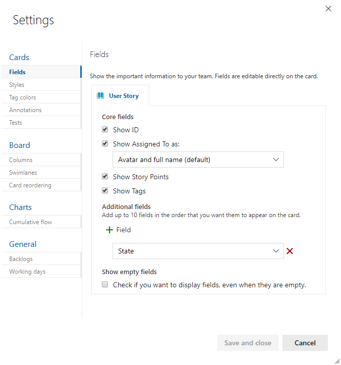Click the Additional fields heading text
Viewport: 341px width, 365px height.
coord(126,206)
